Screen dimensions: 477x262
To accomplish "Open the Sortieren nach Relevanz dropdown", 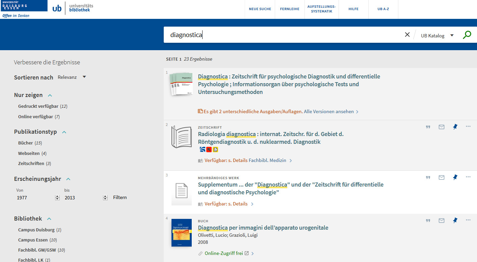I will pos(72,77).
